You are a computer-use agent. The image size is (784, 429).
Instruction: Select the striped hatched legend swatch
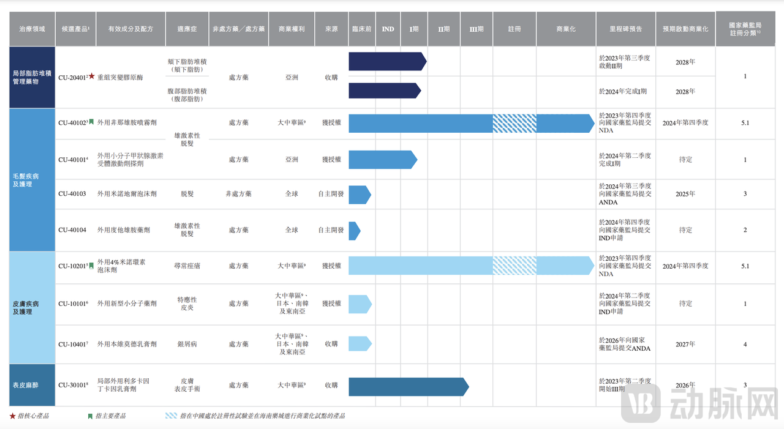pyautogui.click(x=171, y=416)
